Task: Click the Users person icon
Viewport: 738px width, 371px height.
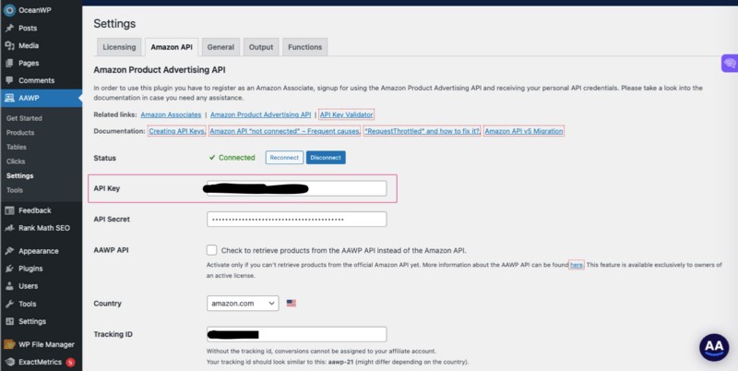Action: click(9, 286)
